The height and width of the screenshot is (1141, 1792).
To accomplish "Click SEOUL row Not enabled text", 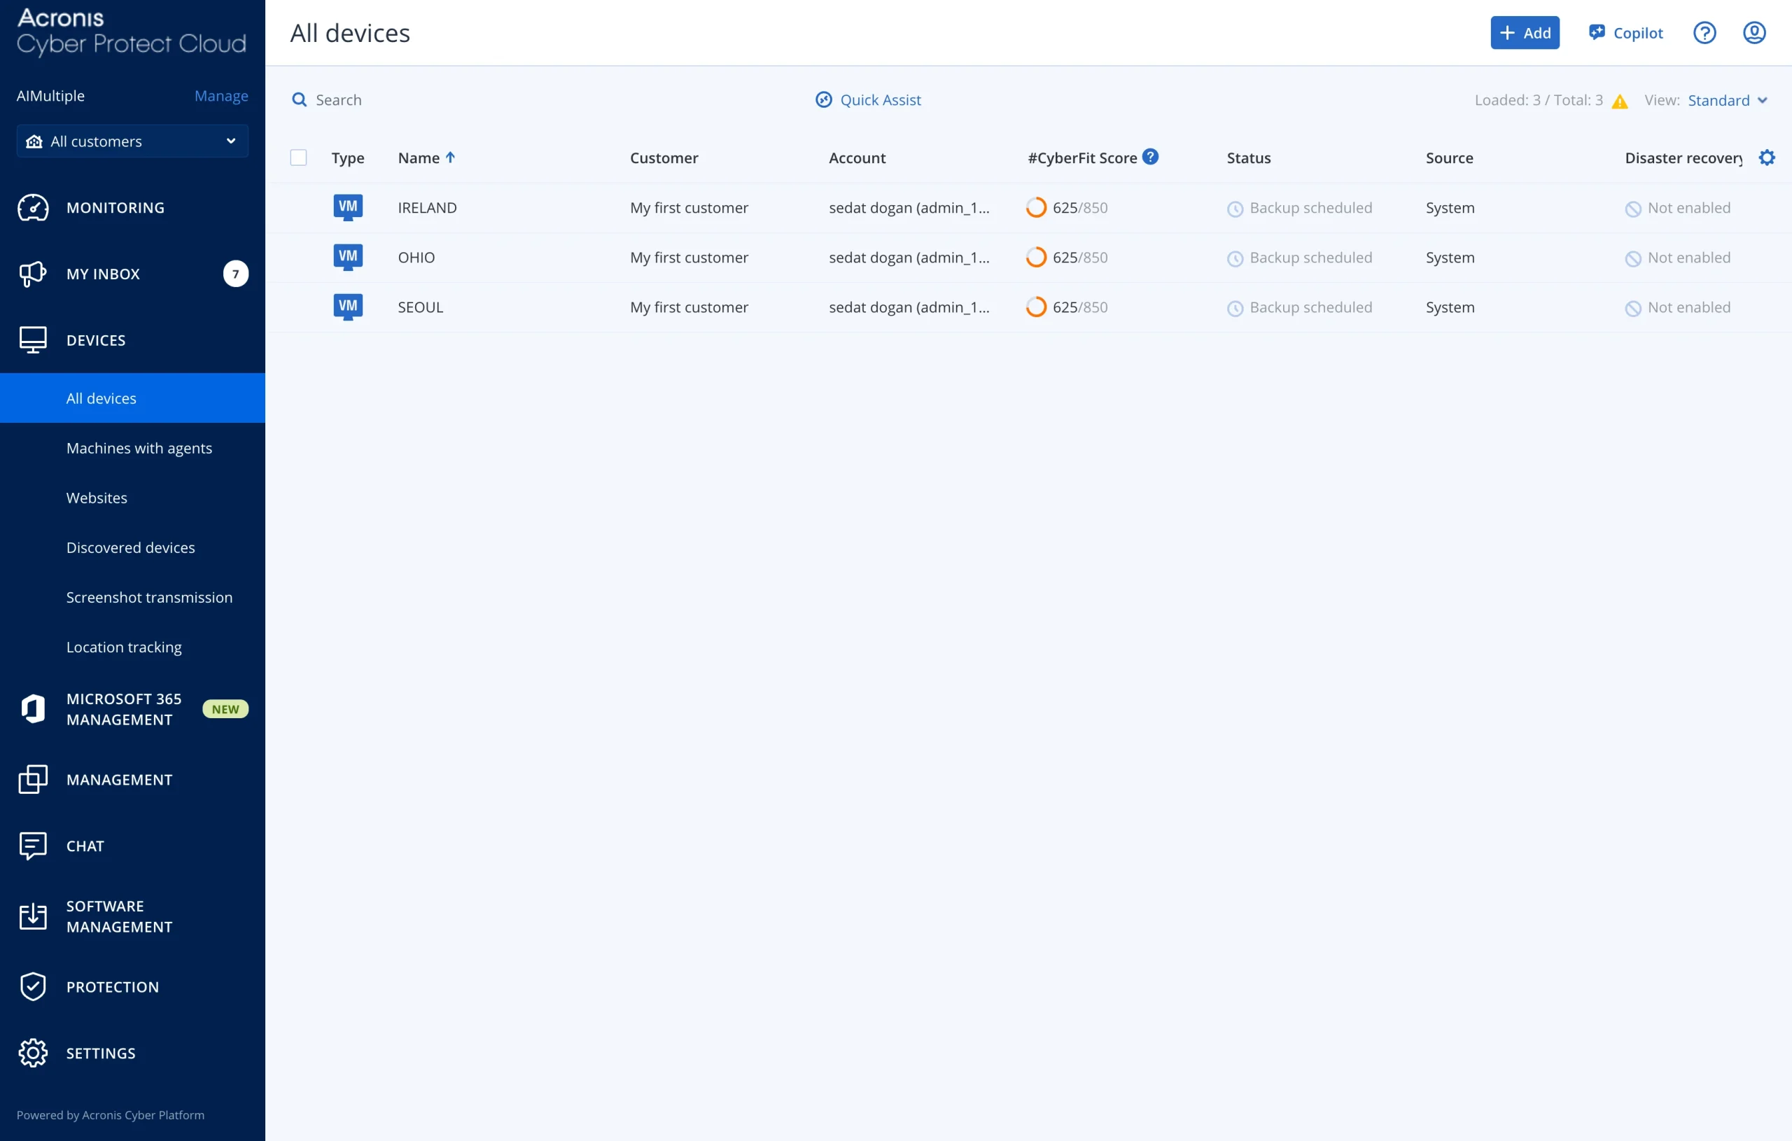I will [x=1689, y=307].
